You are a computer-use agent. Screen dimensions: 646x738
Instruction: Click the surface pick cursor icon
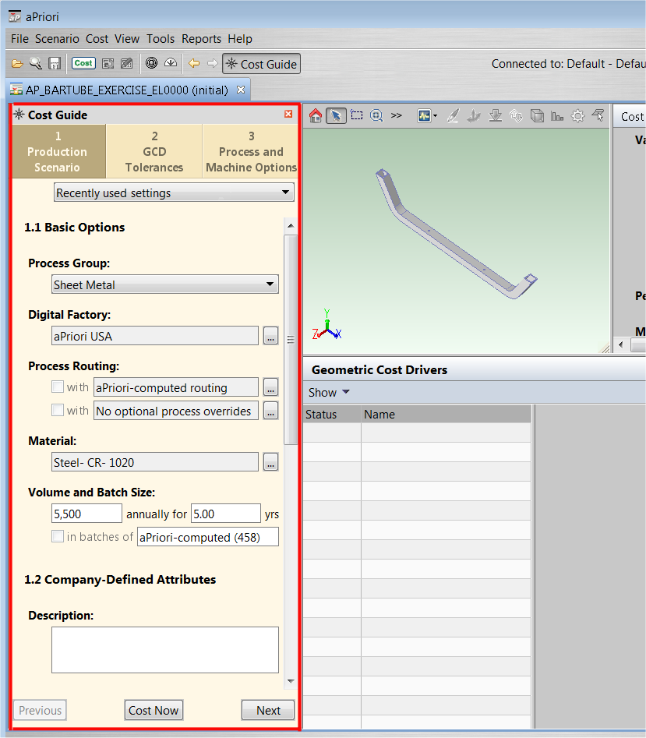598,115
